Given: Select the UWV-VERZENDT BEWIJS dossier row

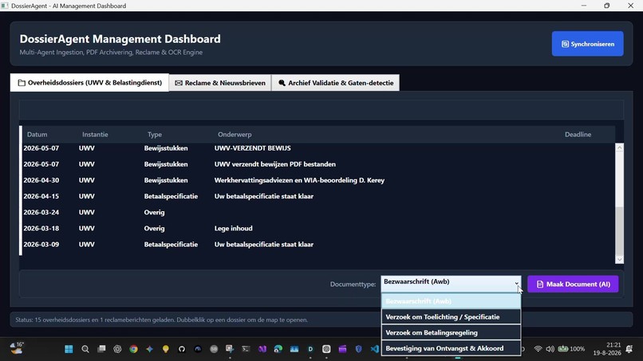Looking at the screenshot, I should 318,148.
